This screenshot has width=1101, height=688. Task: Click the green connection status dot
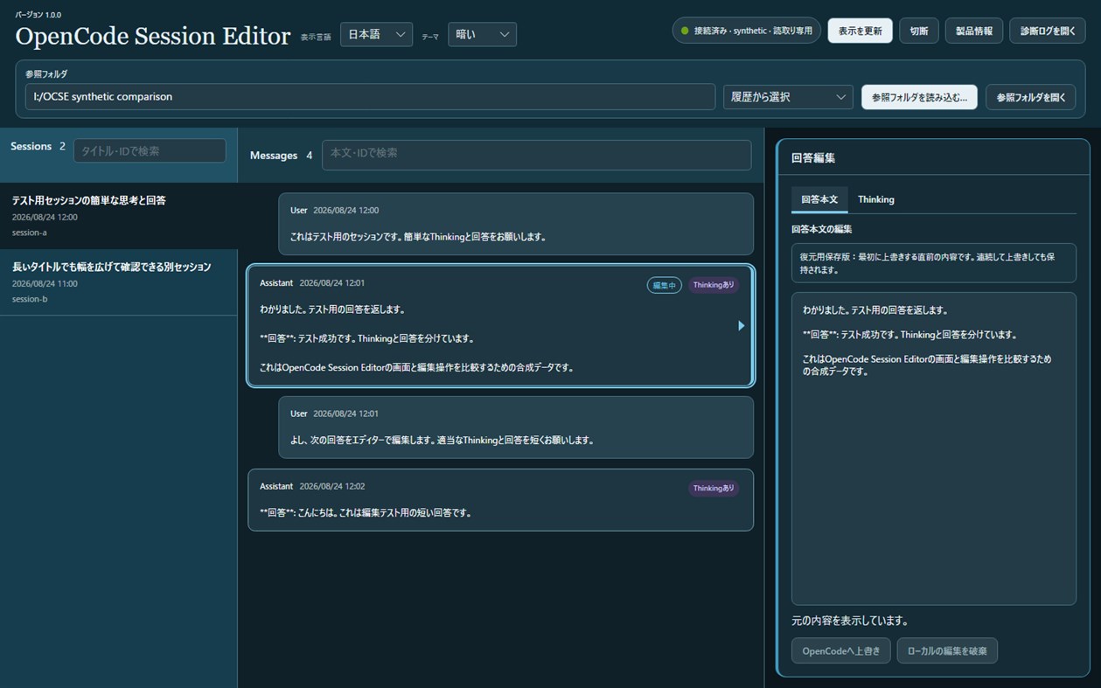point(686,31)
